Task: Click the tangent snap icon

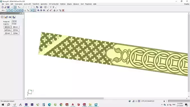Action: pyautogui.click(x=28, y=10)
